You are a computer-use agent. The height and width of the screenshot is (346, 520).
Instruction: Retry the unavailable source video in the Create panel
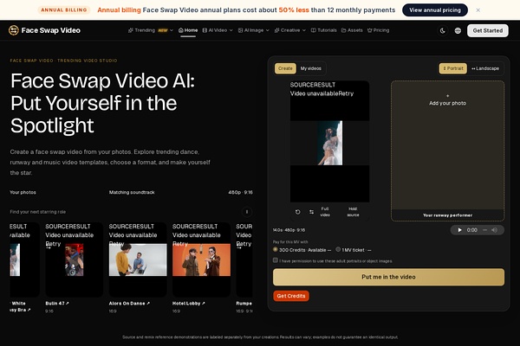pyautogui.click(x=346, y=93)
